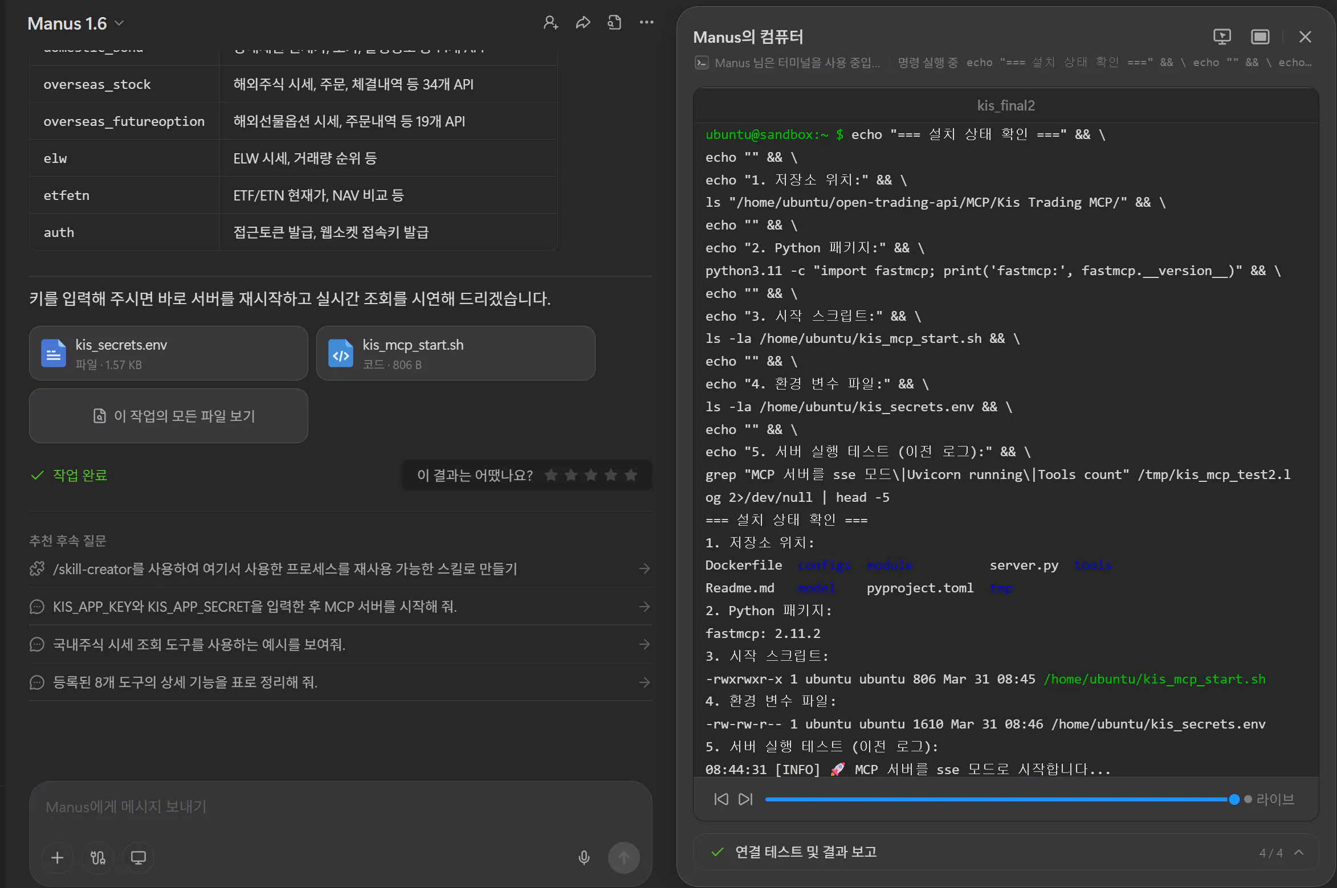The image size is (1337, 888).
Task: Enter picture-in-picture with the frame icon
Action: (1260, 36)
